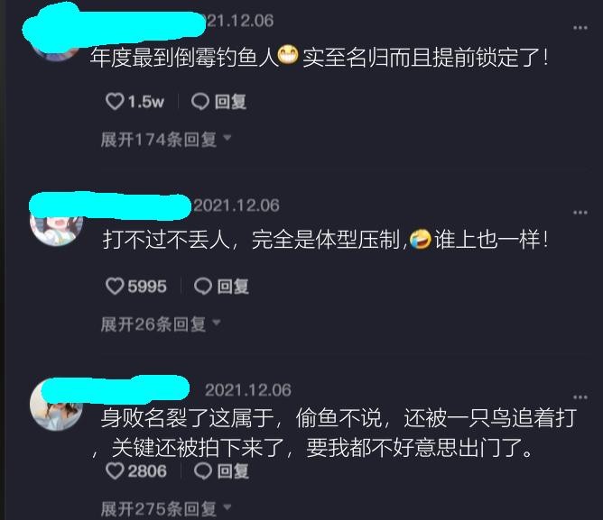Click the reply bubble icon on the second comment
The width and height of the screenshot is (603, 520).
point(203,287)
